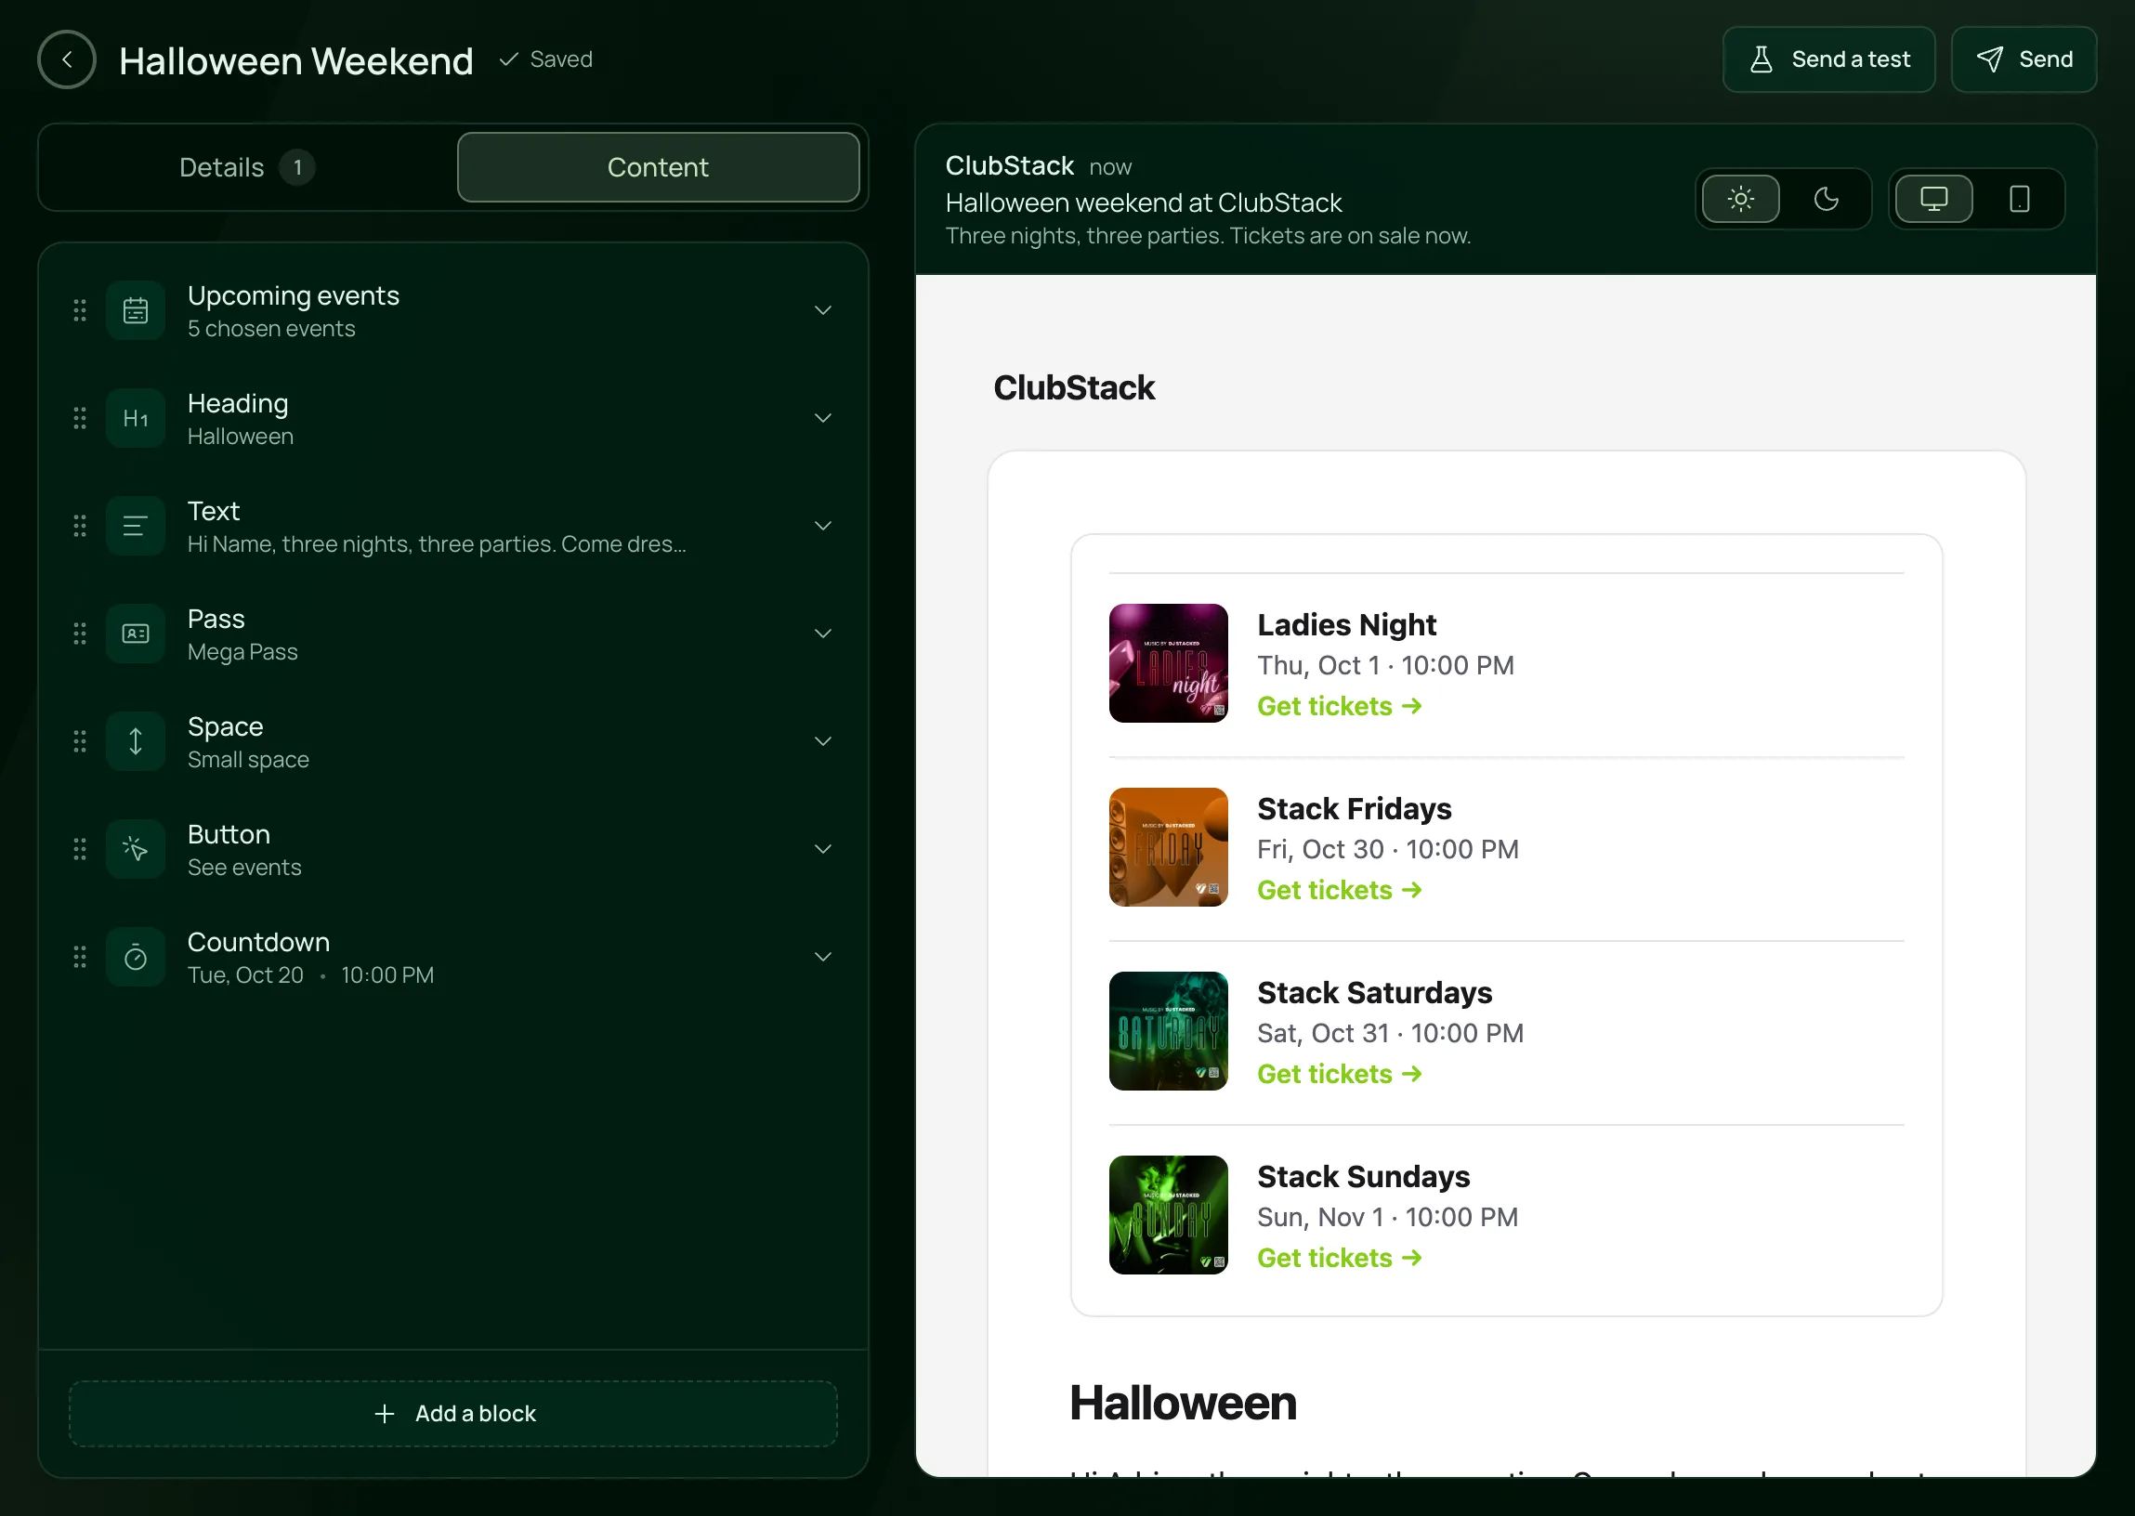This screenshot has height=1516, width=2135.
Task: Click Get tickets link for Stack Saturdays
Action: click(1340, 1075)
